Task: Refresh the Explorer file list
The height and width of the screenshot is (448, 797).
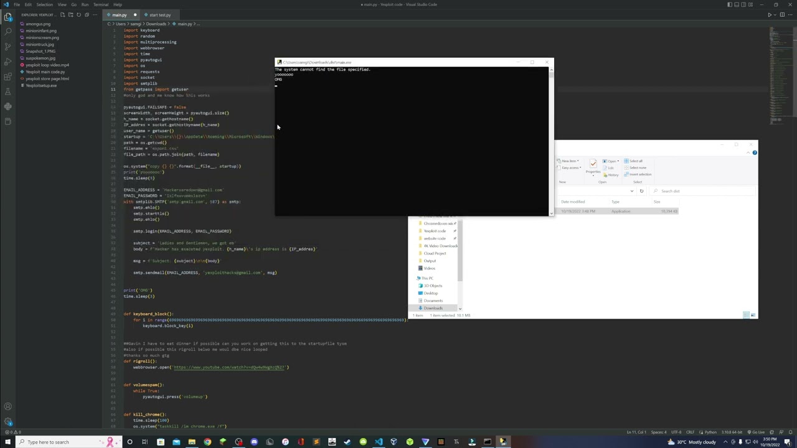Action: click(x=78, y=15)
